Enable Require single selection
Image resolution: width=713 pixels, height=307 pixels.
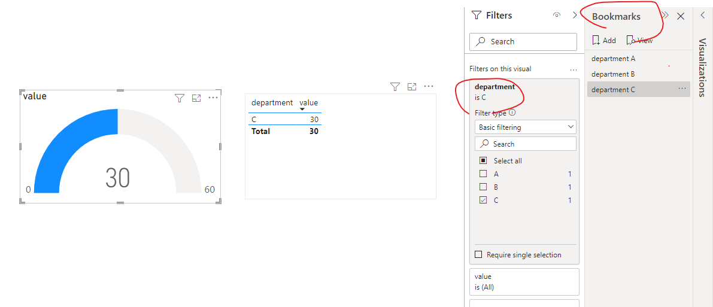[478, 255]
